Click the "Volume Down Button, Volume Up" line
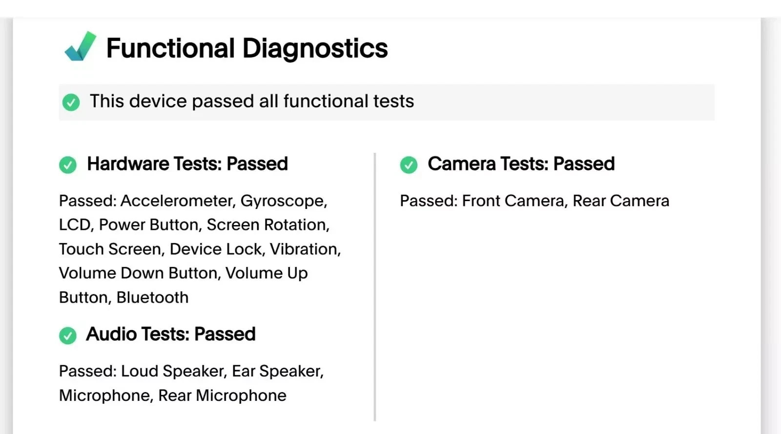Screen dimensions: 781x434 coord(184,273)
